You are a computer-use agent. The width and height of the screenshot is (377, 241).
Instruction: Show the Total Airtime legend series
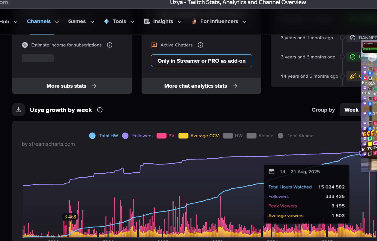[295, 136]
